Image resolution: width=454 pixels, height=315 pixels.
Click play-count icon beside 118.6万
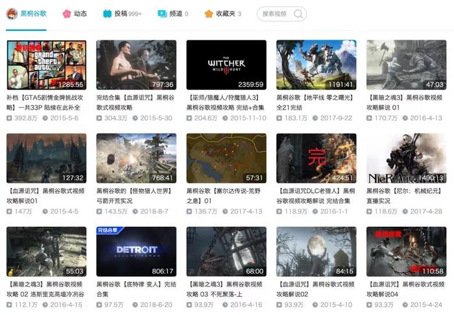pyautogui.click(x=369, y=211)
